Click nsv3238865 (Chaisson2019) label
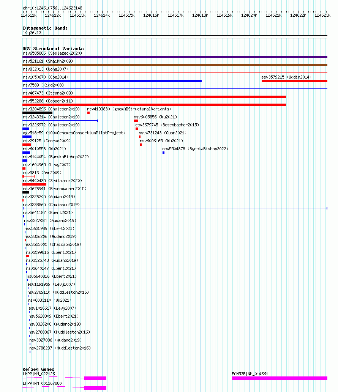 point(51,205)
